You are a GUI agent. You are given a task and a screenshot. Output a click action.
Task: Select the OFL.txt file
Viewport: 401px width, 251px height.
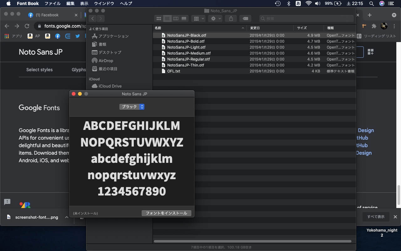(x=254, y=71)
